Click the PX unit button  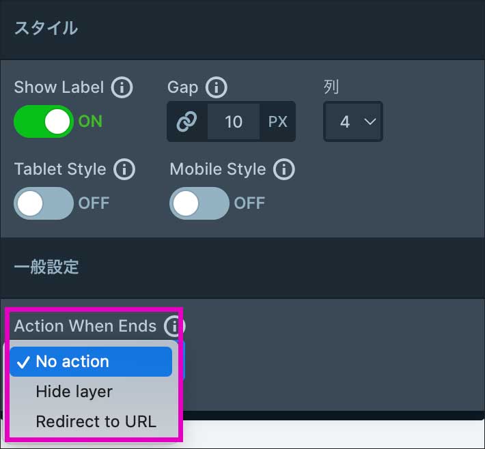(277, 121)
